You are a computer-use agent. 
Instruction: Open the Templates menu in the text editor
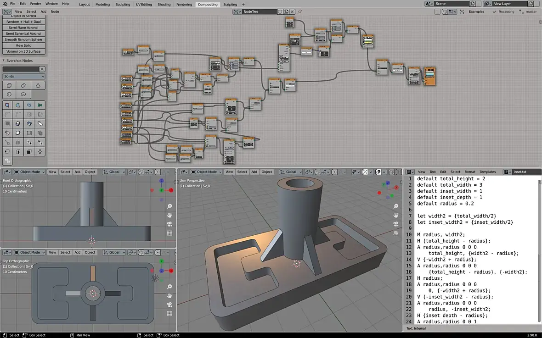[487, 172]
